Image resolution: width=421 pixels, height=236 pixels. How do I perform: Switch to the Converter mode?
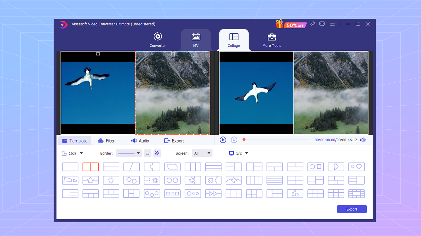tap(157, 39)
